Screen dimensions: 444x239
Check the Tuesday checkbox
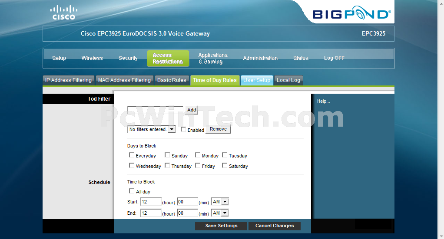(x=225, y=155)
